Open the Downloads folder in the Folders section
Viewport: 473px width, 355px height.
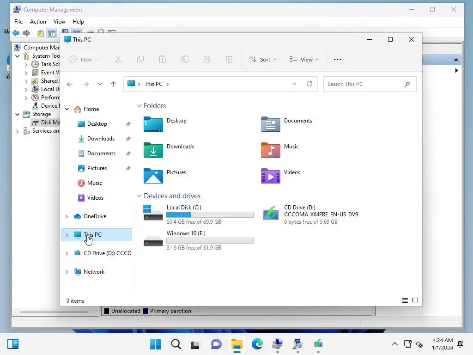pos(169,150)
